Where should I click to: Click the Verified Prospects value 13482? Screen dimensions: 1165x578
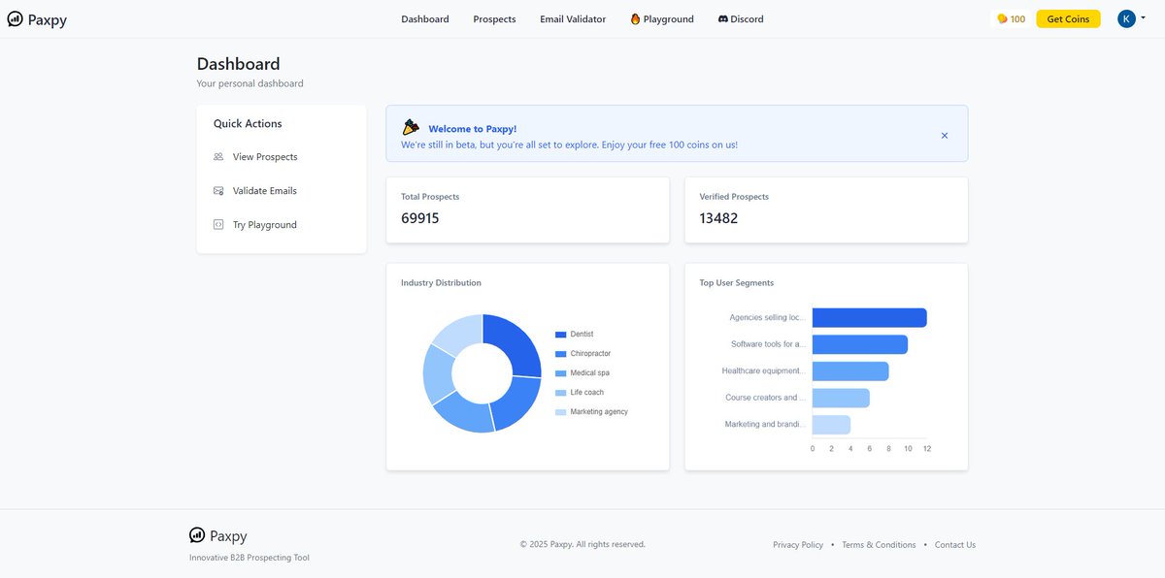tap(718, 218)
